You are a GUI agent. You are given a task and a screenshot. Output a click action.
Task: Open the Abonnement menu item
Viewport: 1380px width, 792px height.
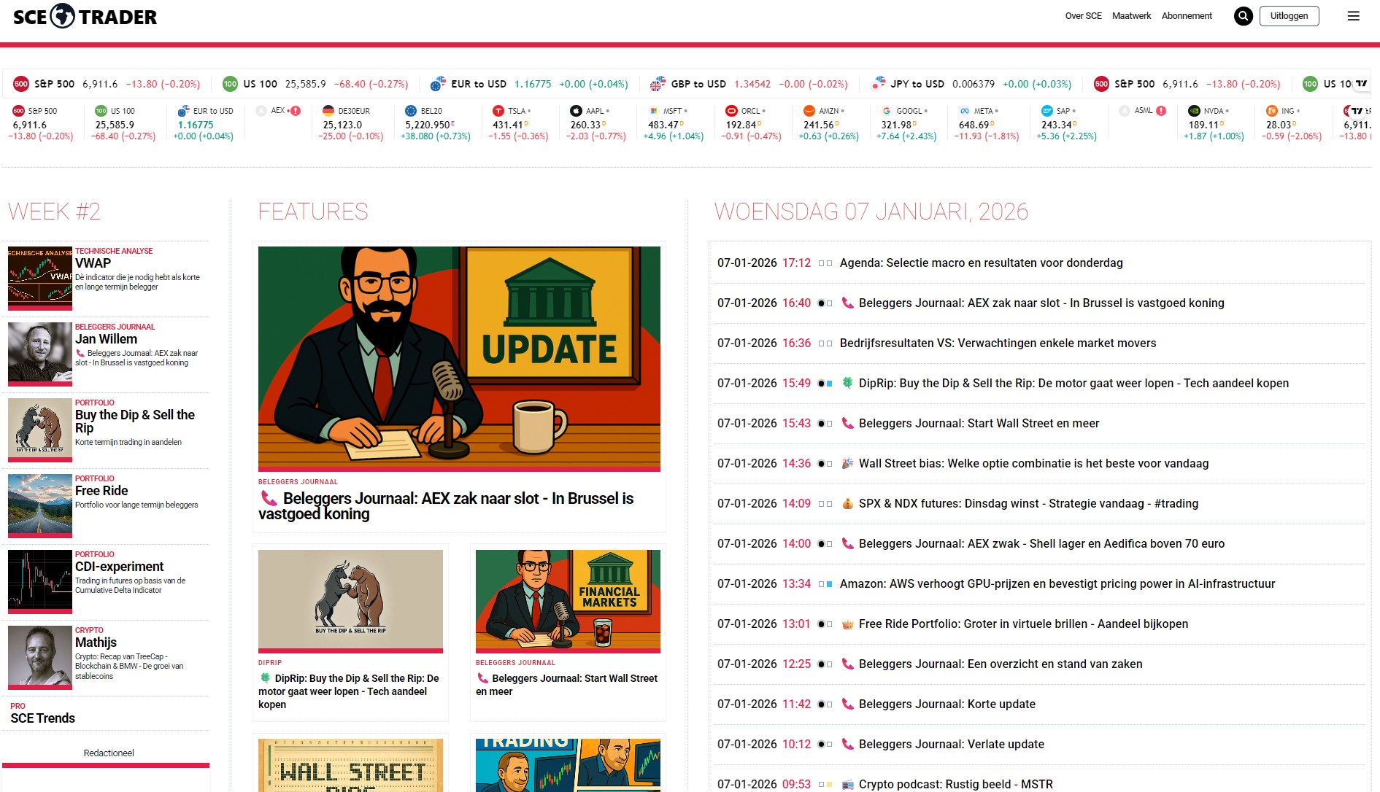coord(1187,16)
